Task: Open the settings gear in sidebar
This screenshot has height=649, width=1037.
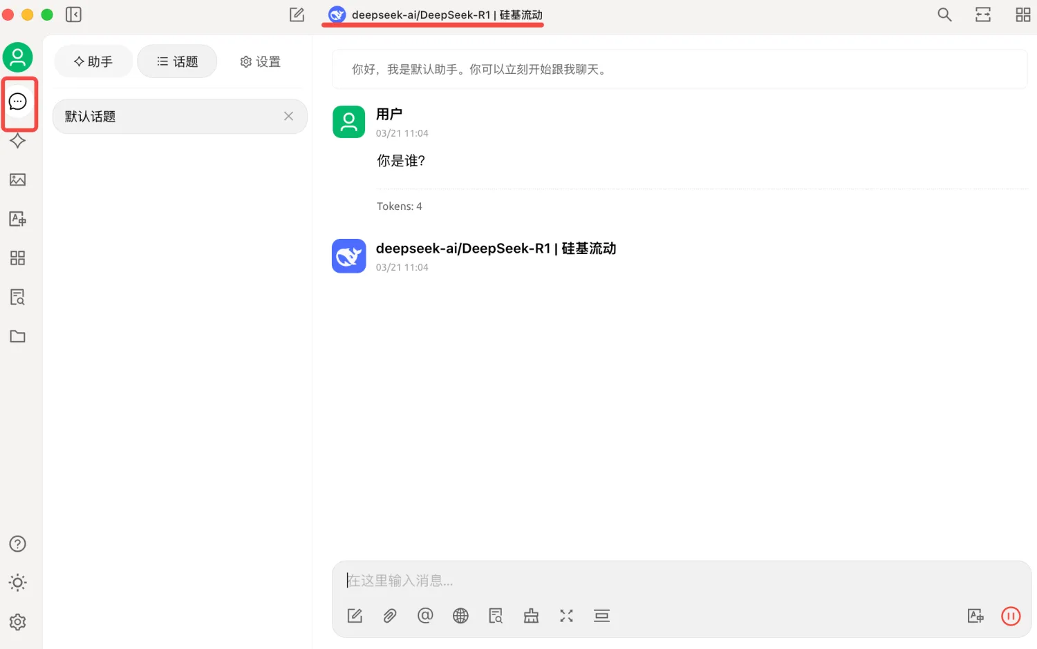Action: 18,622
